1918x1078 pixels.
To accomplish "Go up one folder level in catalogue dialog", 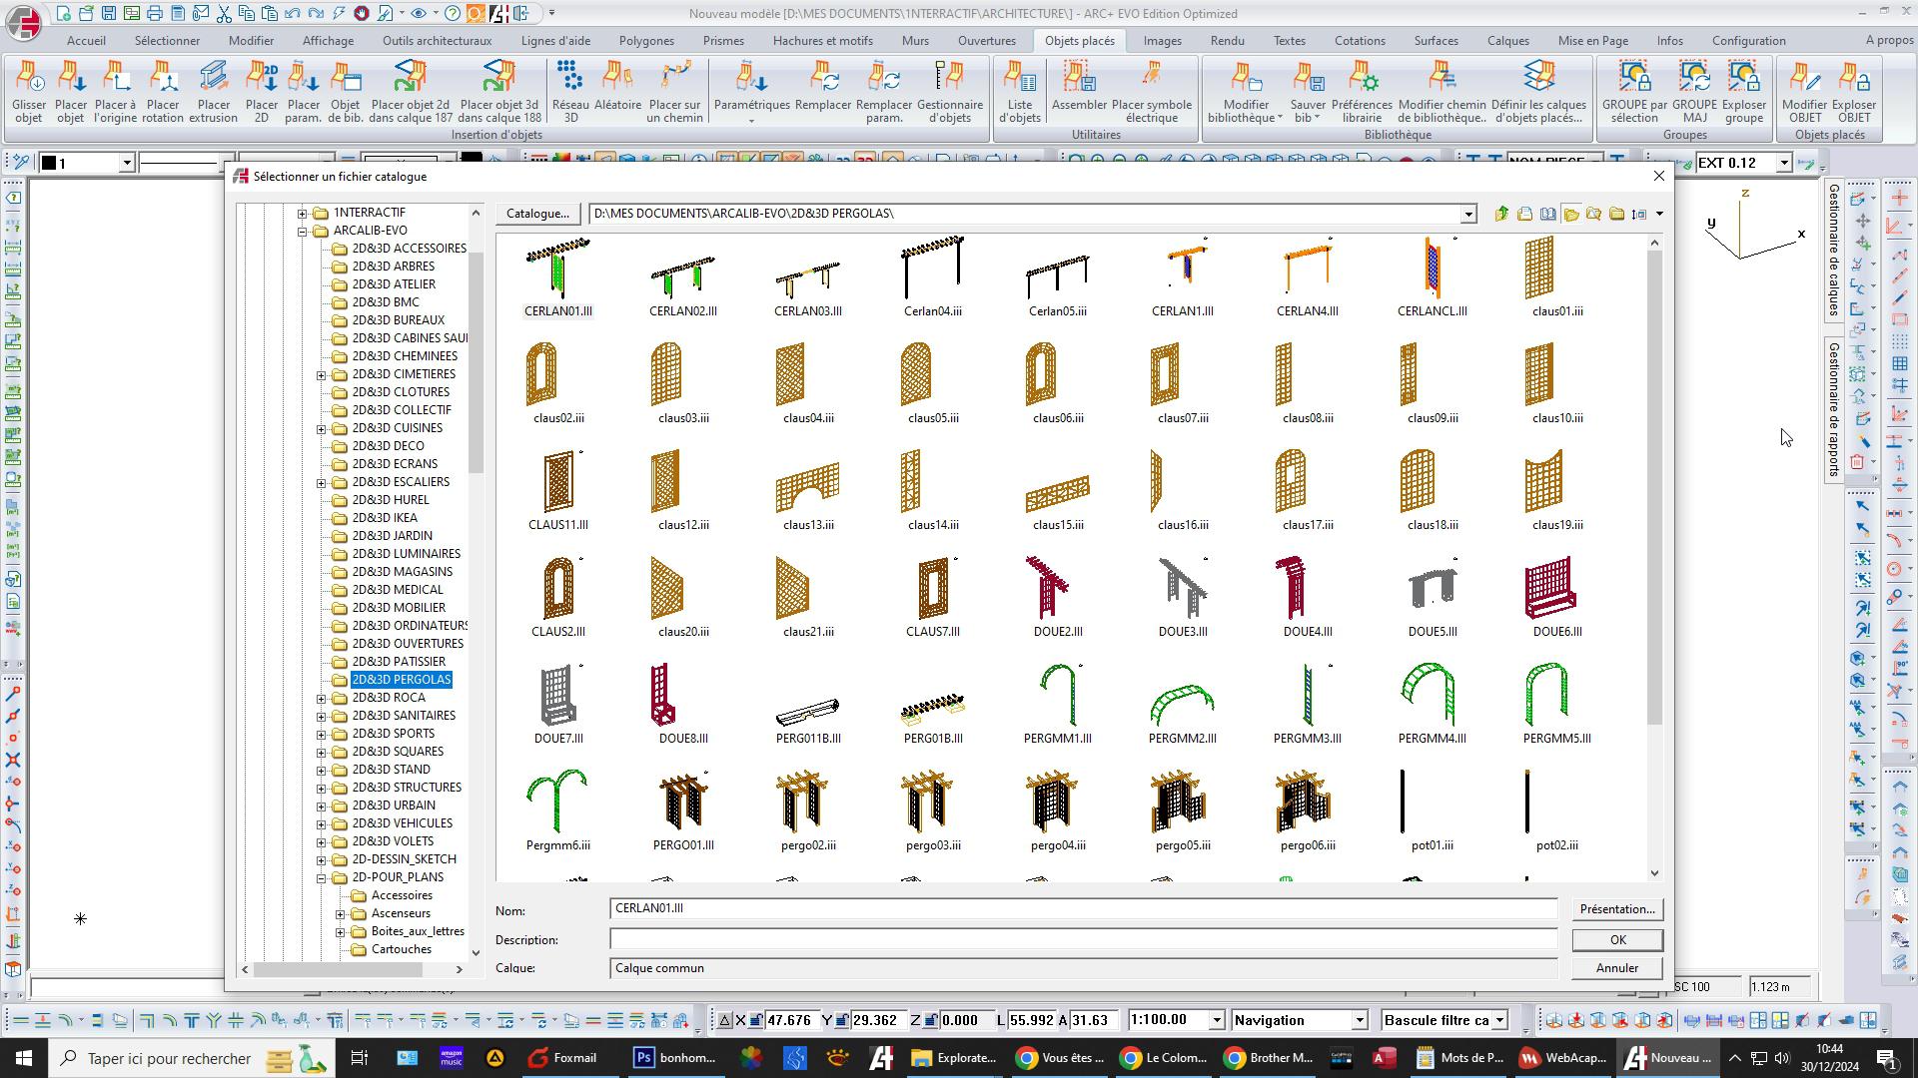I will pyautogui.click(x=1501, y=214).
